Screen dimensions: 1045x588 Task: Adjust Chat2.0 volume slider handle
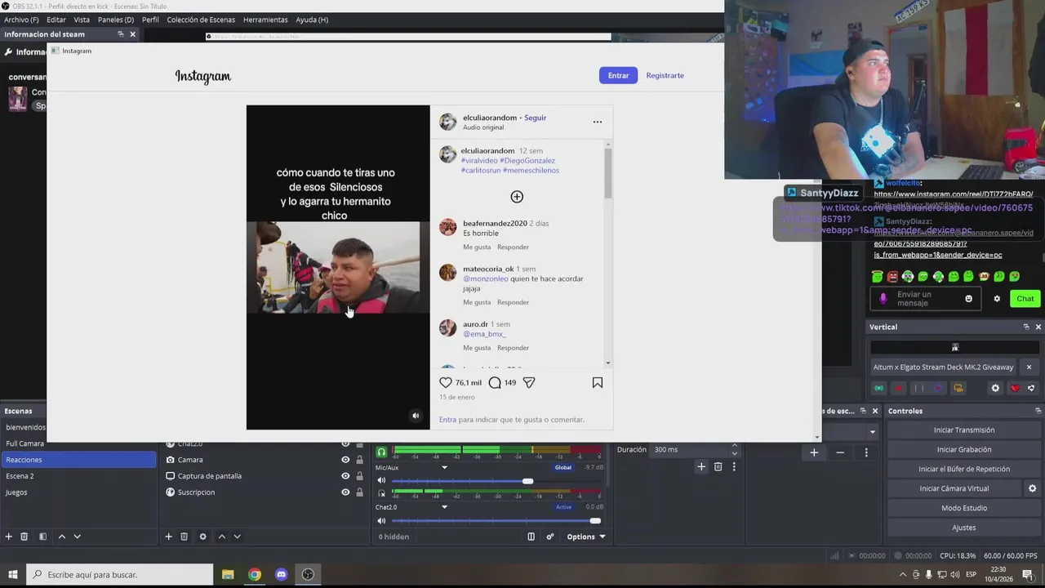[x=595, y=520]
